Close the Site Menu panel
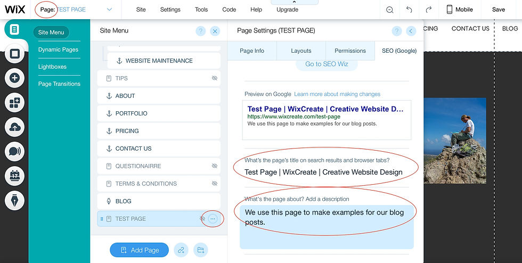 (x=215, y=31)
